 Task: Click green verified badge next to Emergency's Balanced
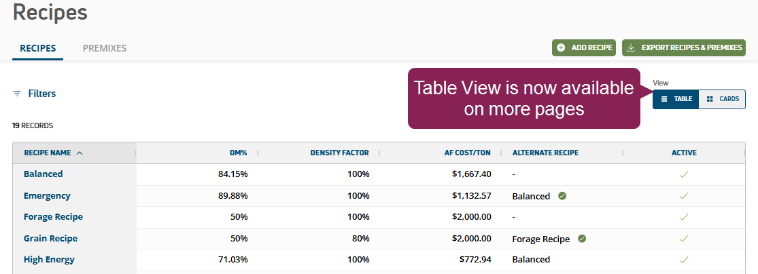[562, 196]
